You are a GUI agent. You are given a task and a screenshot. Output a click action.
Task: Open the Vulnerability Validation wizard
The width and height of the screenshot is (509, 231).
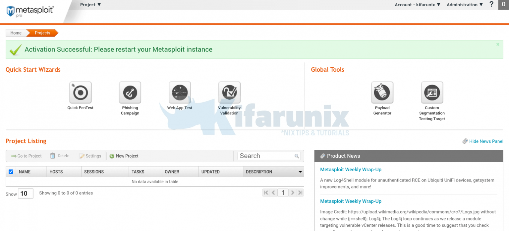tap(229, 92)
